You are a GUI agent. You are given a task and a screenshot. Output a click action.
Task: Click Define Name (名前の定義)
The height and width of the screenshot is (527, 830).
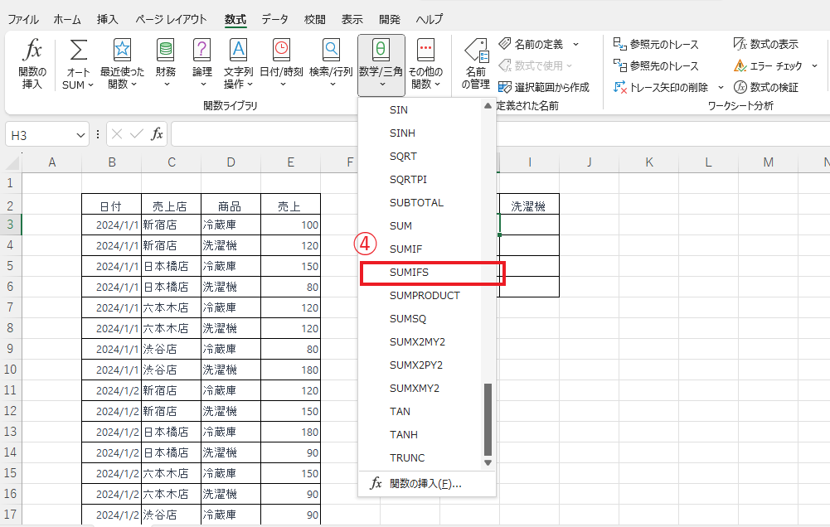coord(532,44)
